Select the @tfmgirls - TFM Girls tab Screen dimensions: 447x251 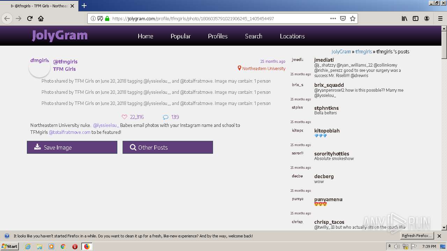(39, 6)
